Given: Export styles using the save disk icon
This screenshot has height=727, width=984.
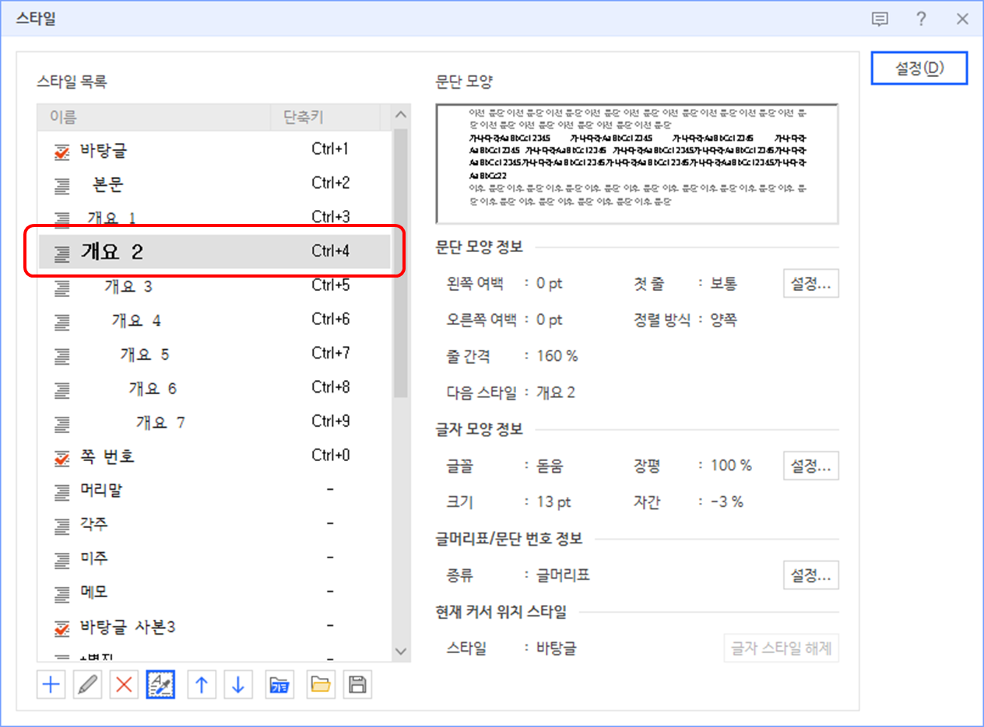Looking at the screenshot, I should click(357, 684).
